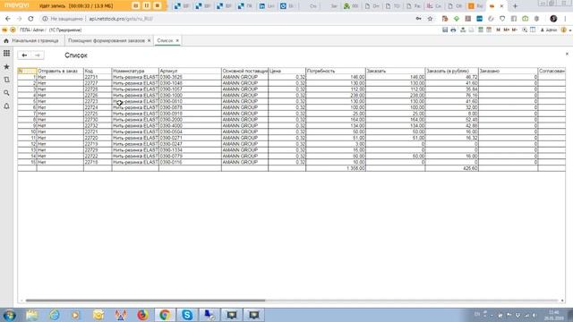Click the site security info icon

pos(45,19)
